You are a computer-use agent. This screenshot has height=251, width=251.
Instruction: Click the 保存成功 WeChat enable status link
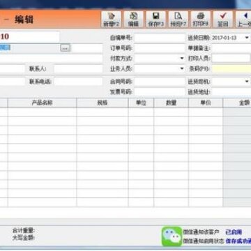(x=238, y=241)
